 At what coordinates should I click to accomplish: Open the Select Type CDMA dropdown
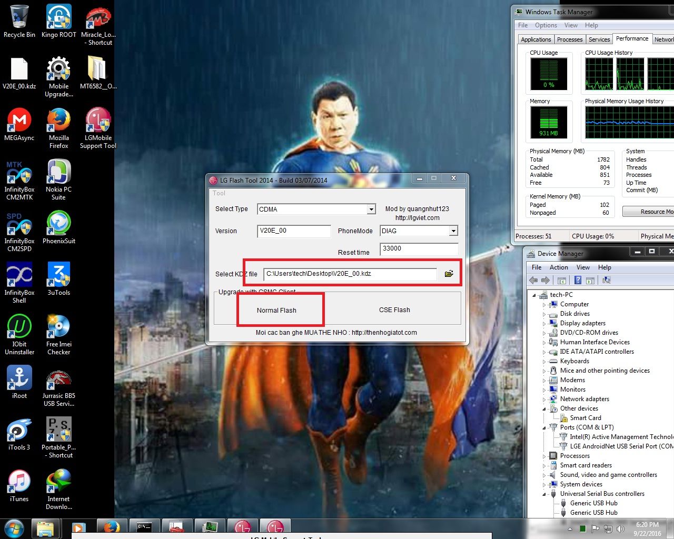pyautogui.click(x=371, y=209)
